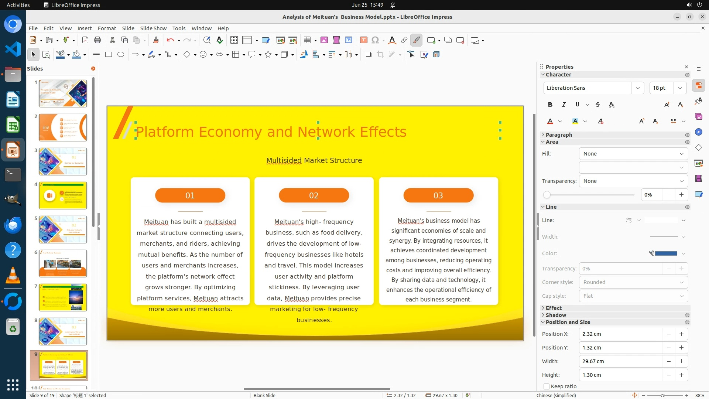
Task: Click the Insert Text Box icon
Action: (x=363, y=40)
